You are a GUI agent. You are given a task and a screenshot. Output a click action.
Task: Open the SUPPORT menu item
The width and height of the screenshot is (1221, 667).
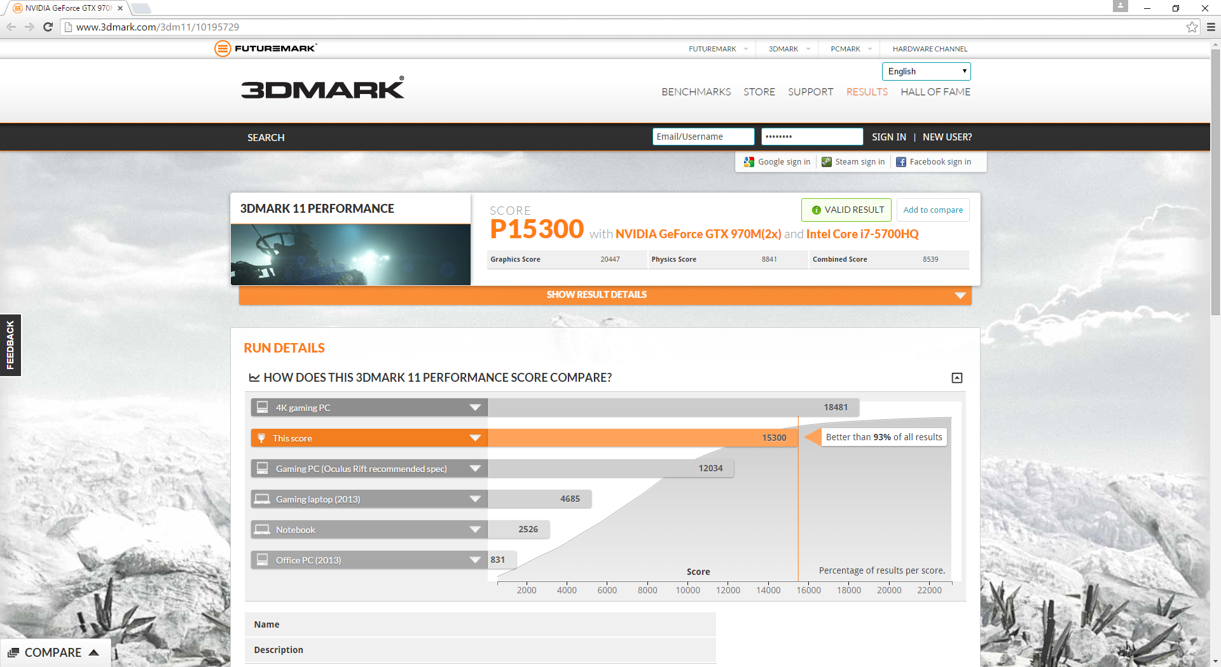[x=810, y=92]
